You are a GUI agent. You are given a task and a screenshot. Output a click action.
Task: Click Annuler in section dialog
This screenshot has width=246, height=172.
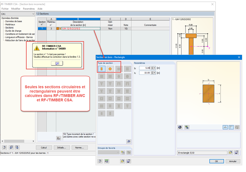coord(233,161)
